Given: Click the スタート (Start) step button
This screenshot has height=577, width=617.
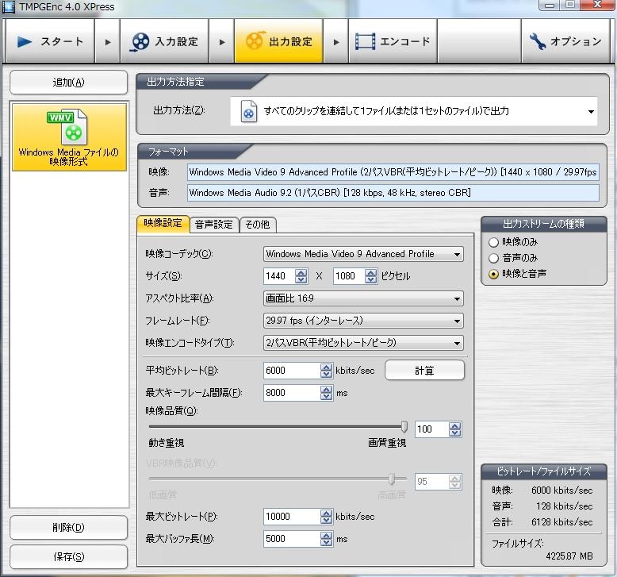Looking at the screenshot, I should point(50,41).
